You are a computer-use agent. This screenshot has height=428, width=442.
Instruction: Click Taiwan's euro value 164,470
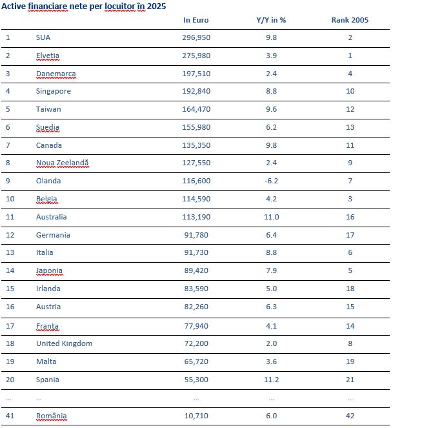click(196, 109)
